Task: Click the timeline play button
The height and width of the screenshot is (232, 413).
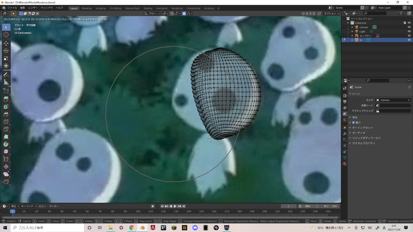Action: [175, 206]
